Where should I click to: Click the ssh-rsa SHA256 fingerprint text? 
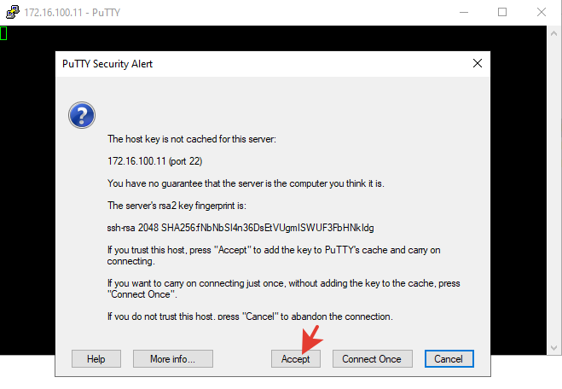(x=240, y=228)
